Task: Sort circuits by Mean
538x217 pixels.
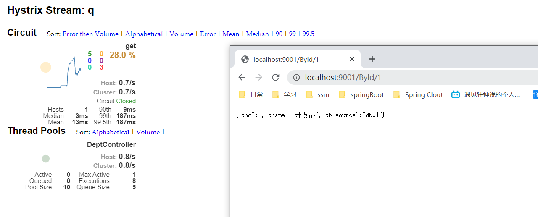Action: pyautogui.click(x=231, y=34)
